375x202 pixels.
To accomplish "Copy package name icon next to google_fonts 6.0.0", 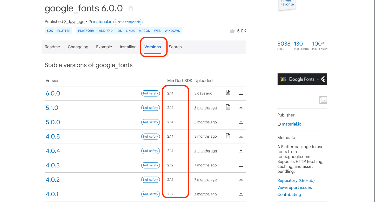I will coord(131,9).
